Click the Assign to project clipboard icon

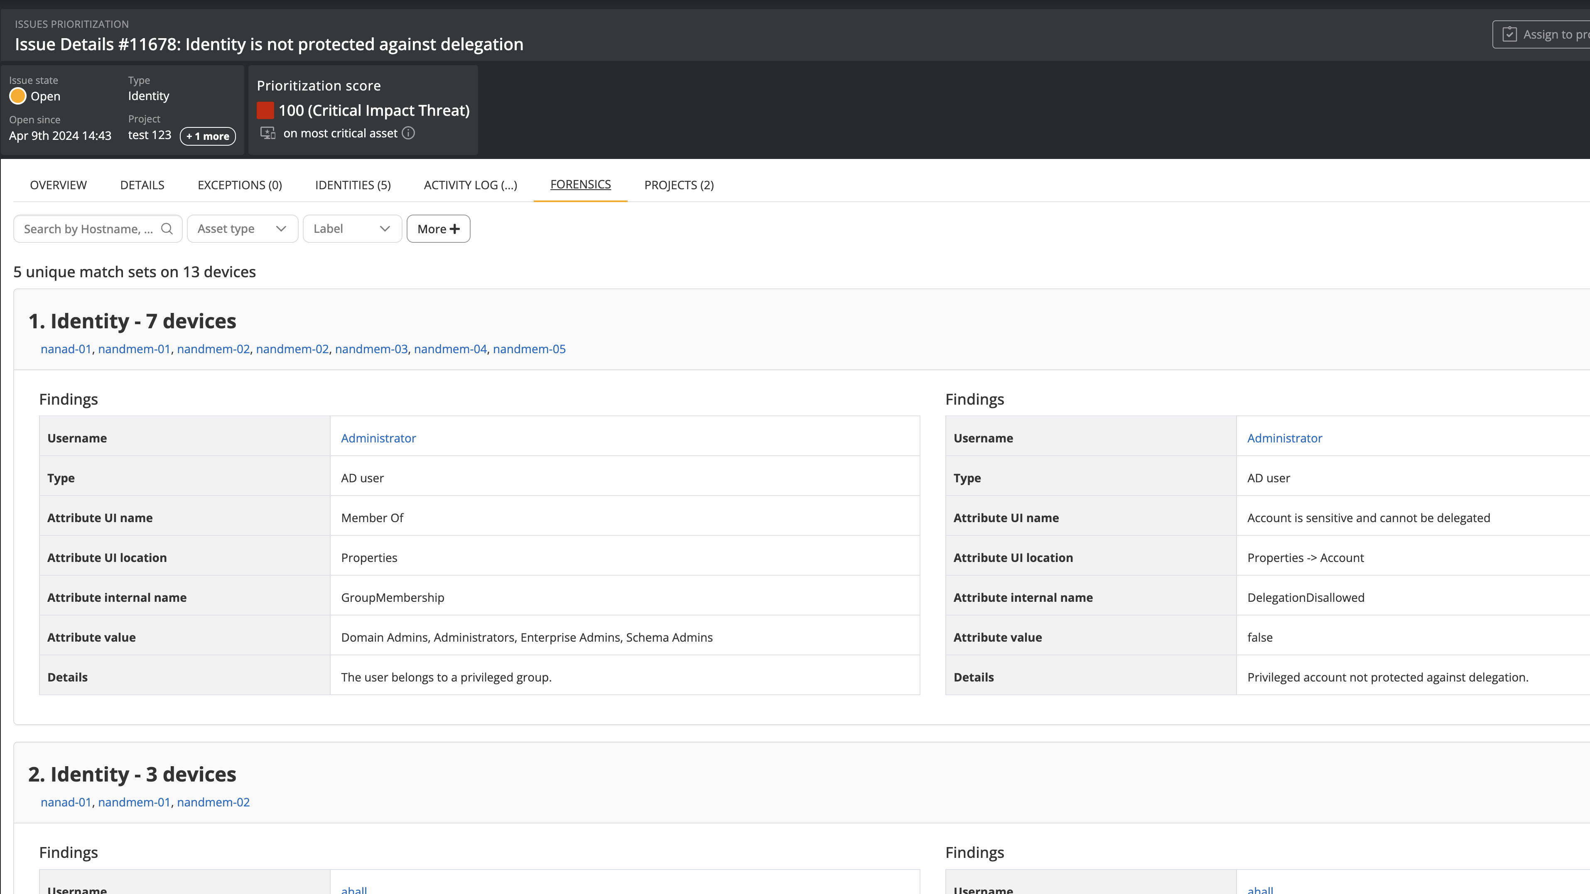coord(1509,34)
